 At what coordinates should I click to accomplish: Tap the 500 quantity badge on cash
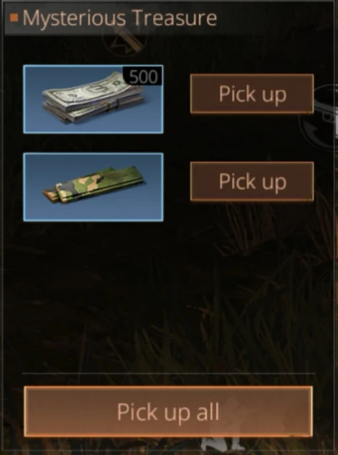click(142, 76)
